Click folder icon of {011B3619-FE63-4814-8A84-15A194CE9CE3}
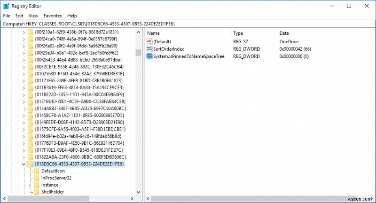The image size is (376, 203). tap(30, 87)
